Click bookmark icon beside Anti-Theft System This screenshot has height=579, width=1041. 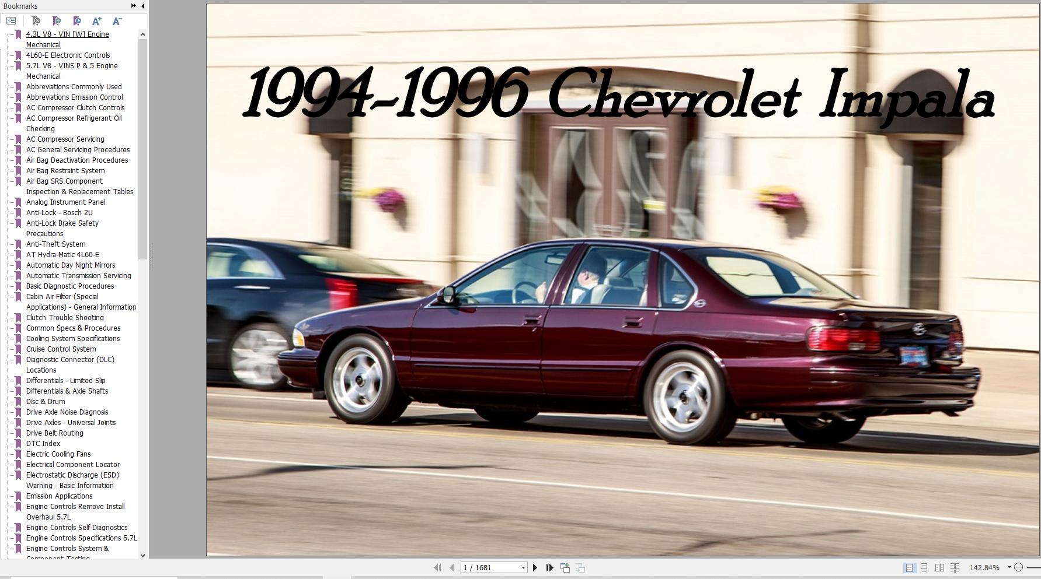18,244
